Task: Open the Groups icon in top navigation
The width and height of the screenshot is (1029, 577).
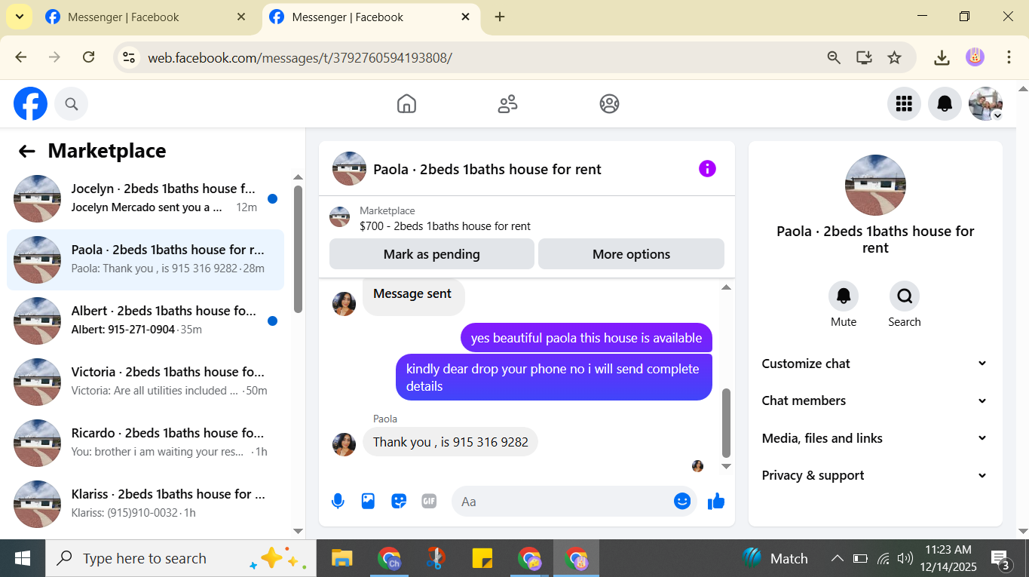Action: click(x=609, y=103)
